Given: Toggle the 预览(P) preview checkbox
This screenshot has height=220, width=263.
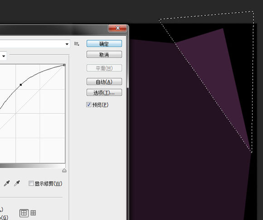Looking at the screenshot, I should click(89, 105).
